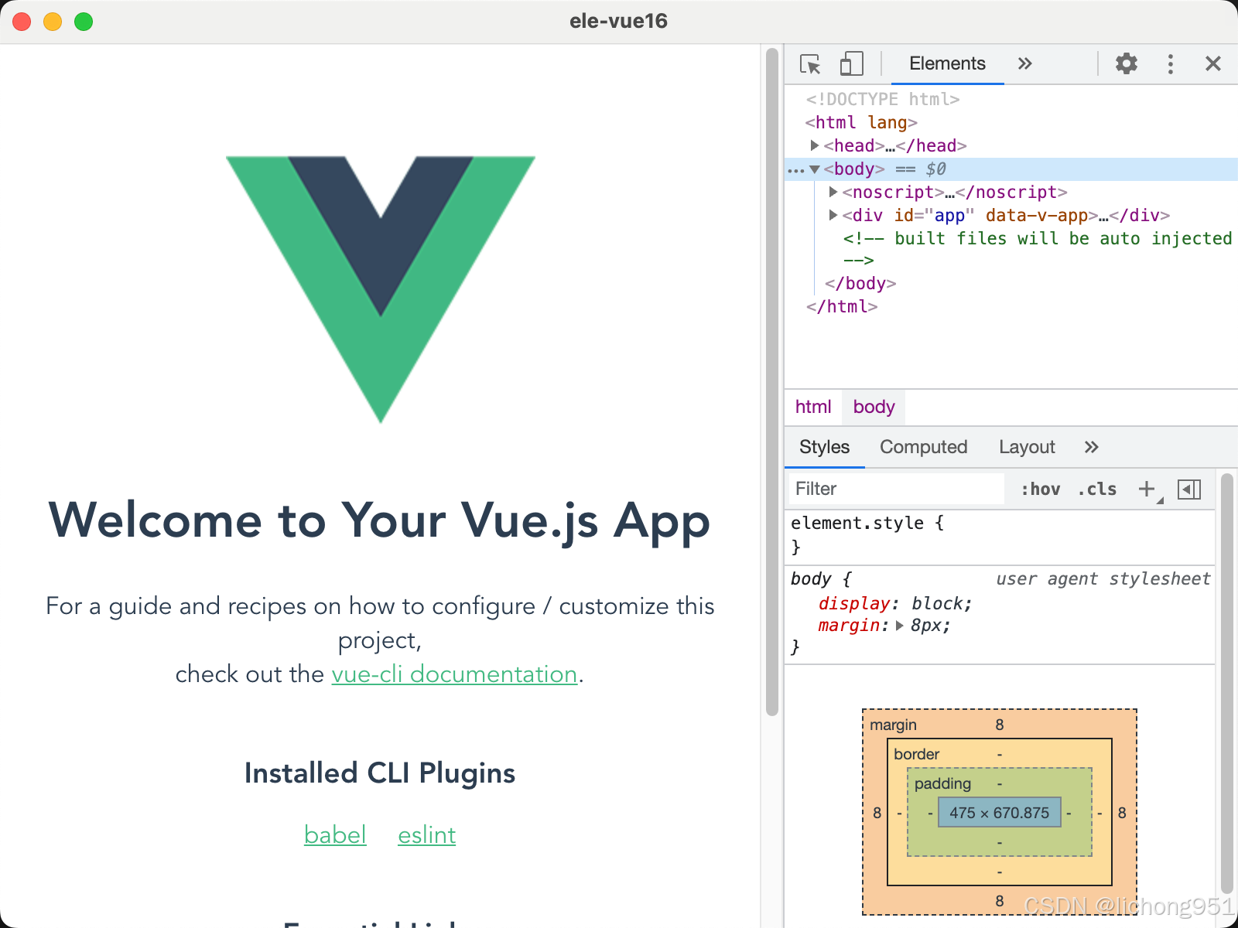Click the page vertical scrollbar thumb
The width and height of the screenshot is (1238, 928).
coord(771,382)
